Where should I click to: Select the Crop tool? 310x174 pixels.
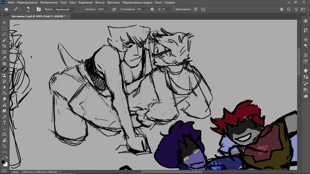pos(4,46)
